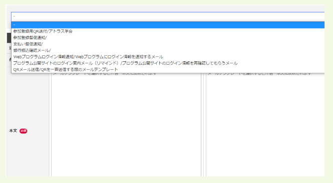Choose プログラム公開サイトのログイン案内メール（リマインド） option
The width and height of the screenshot is (333, 183).
[x=168, y=63]
